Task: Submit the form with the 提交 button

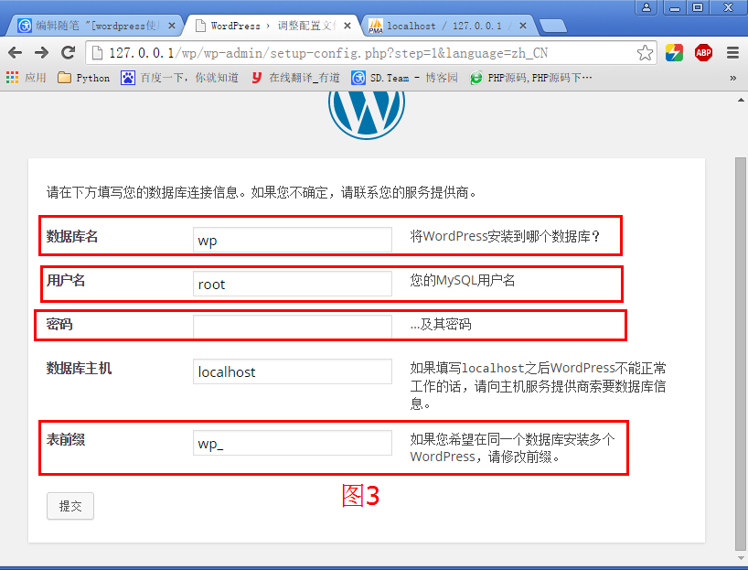Action: pos(70,506)
